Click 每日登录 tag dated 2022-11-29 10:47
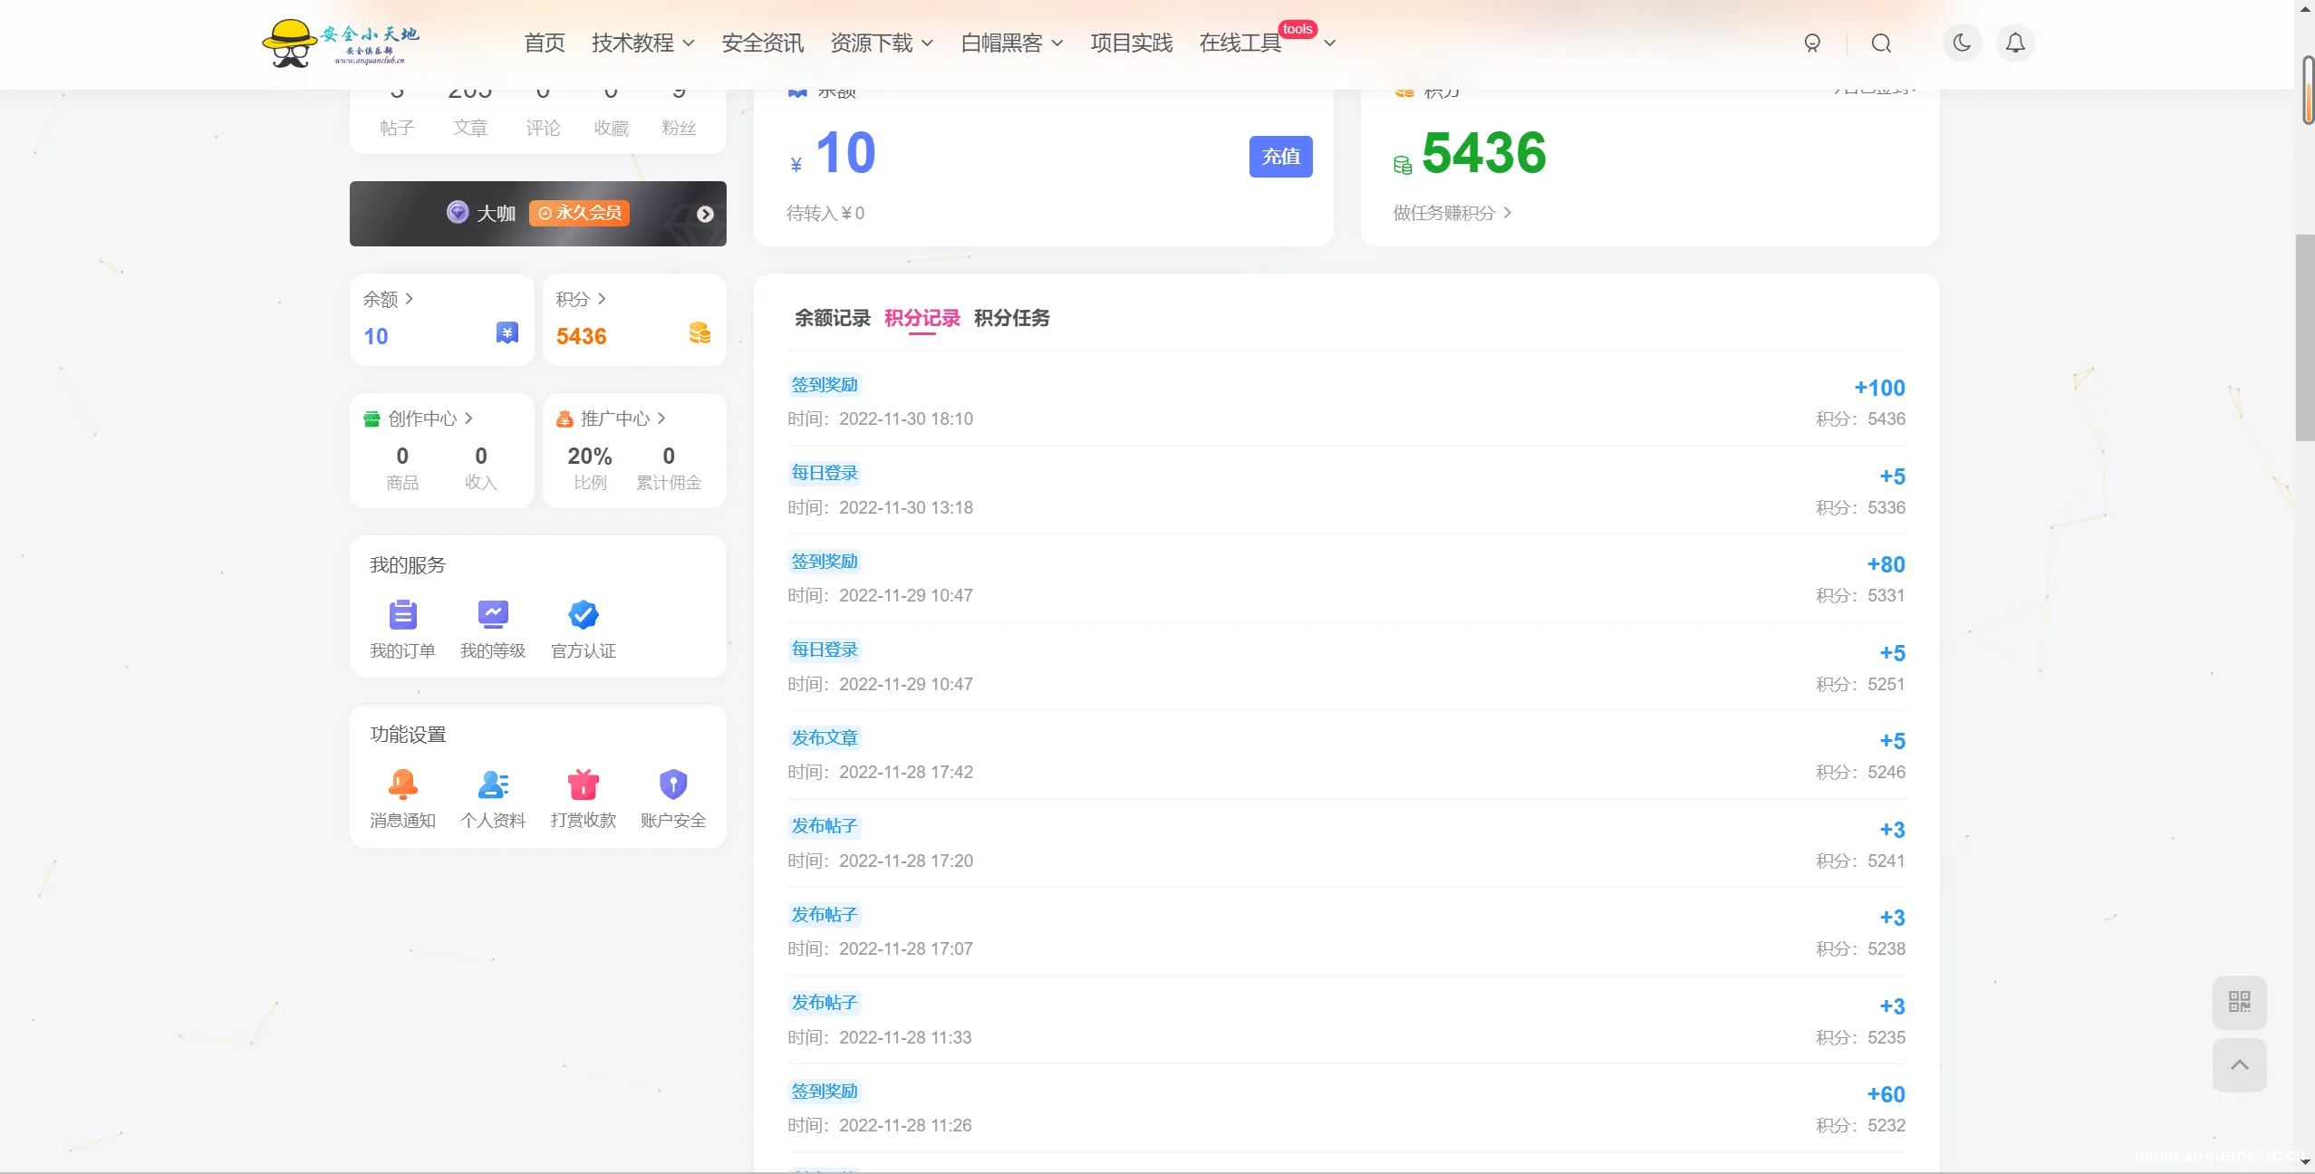The height and width of the screenshot is (1174, 2315). 824,650
